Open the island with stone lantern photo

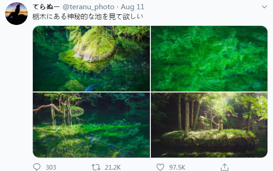(x=209, y=125)
